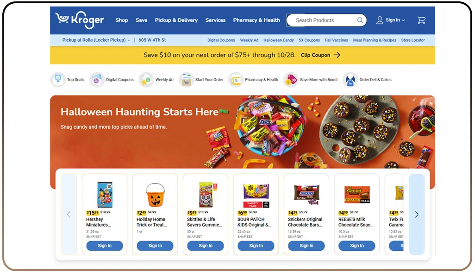Advance the candy carousel with right arrow
Viewport: 475px width, 273px height.
click(417, 215)
